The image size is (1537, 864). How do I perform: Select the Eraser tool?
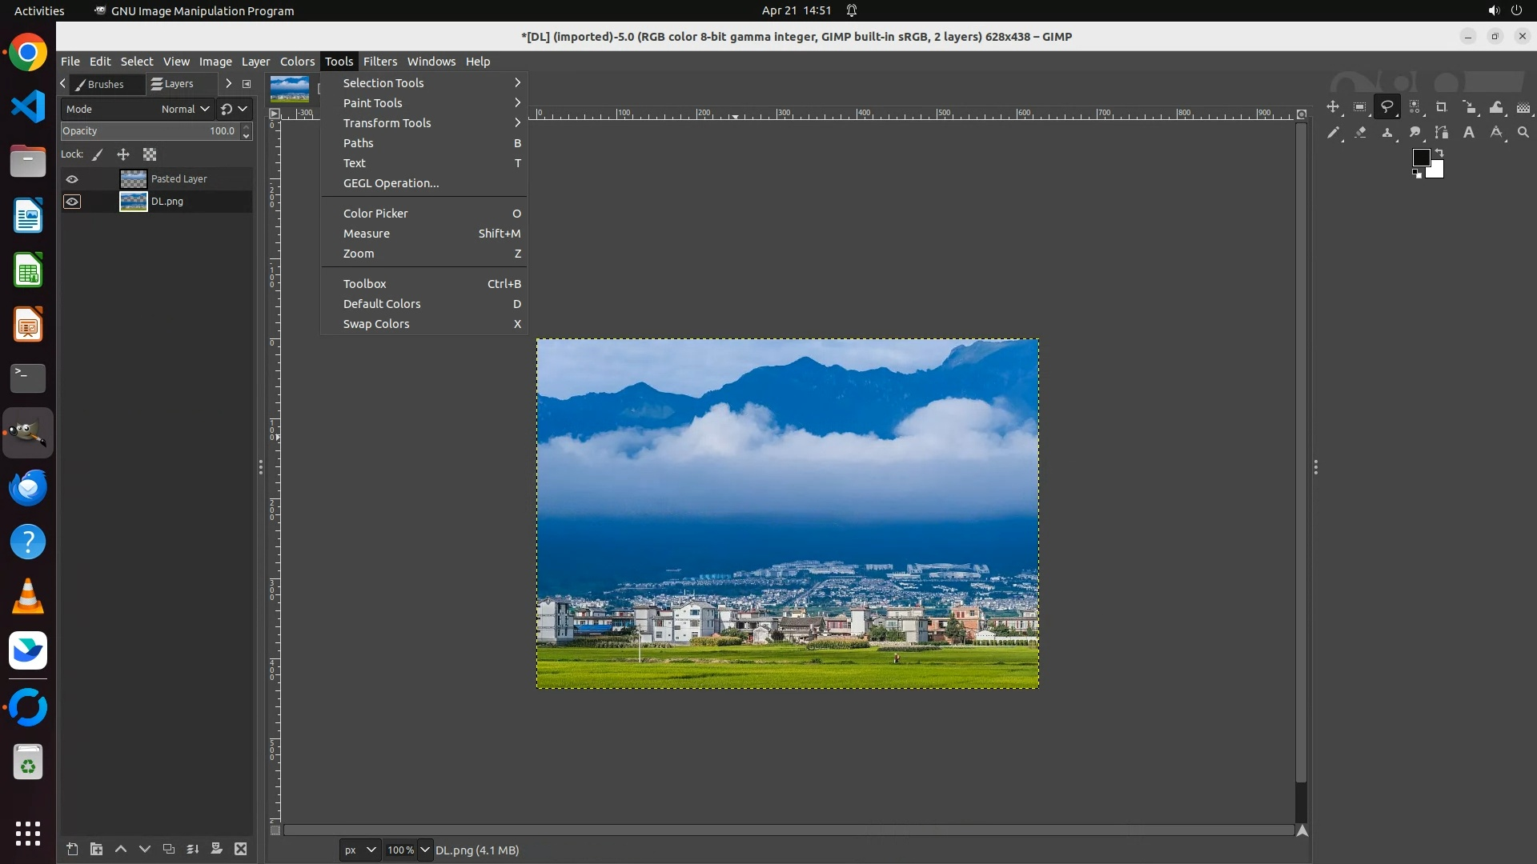pyautogui.click(x=1360, y=133)
